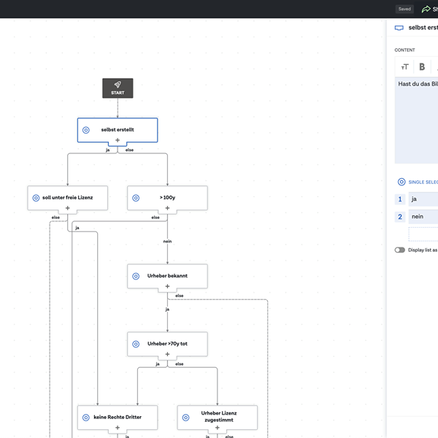
Task: Add a branch under 'keine Rechte Dritter'
Action: click(118, 428)
